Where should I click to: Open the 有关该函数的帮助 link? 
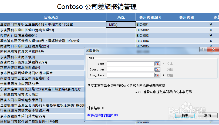click(103, 115)
